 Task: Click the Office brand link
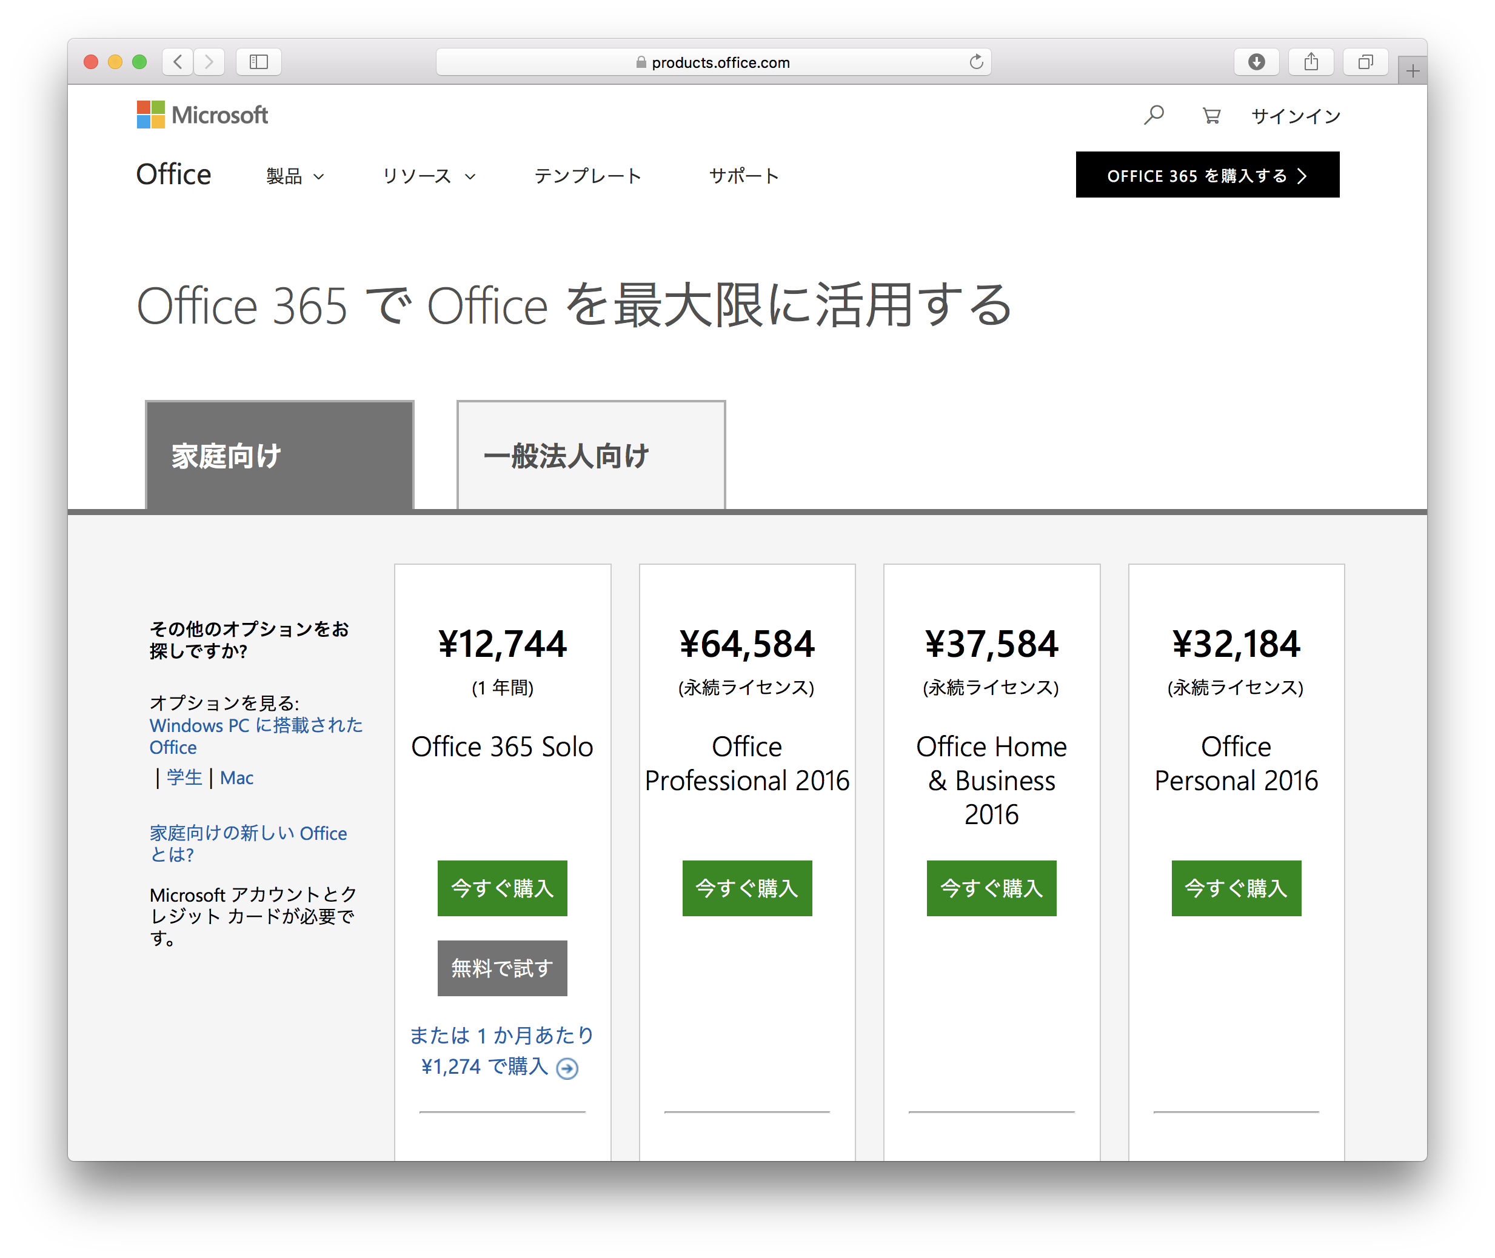click(173, 175)
